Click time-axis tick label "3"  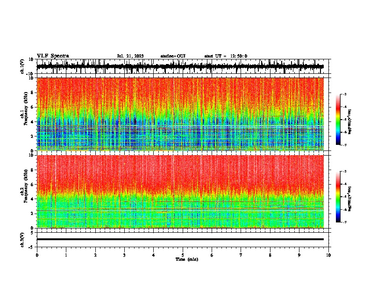pos(124,255)
